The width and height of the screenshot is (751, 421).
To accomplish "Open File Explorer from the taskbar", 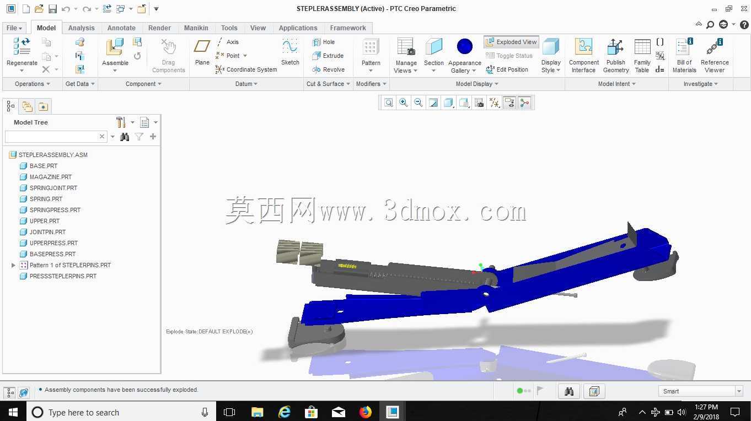I will coord(257,412).
